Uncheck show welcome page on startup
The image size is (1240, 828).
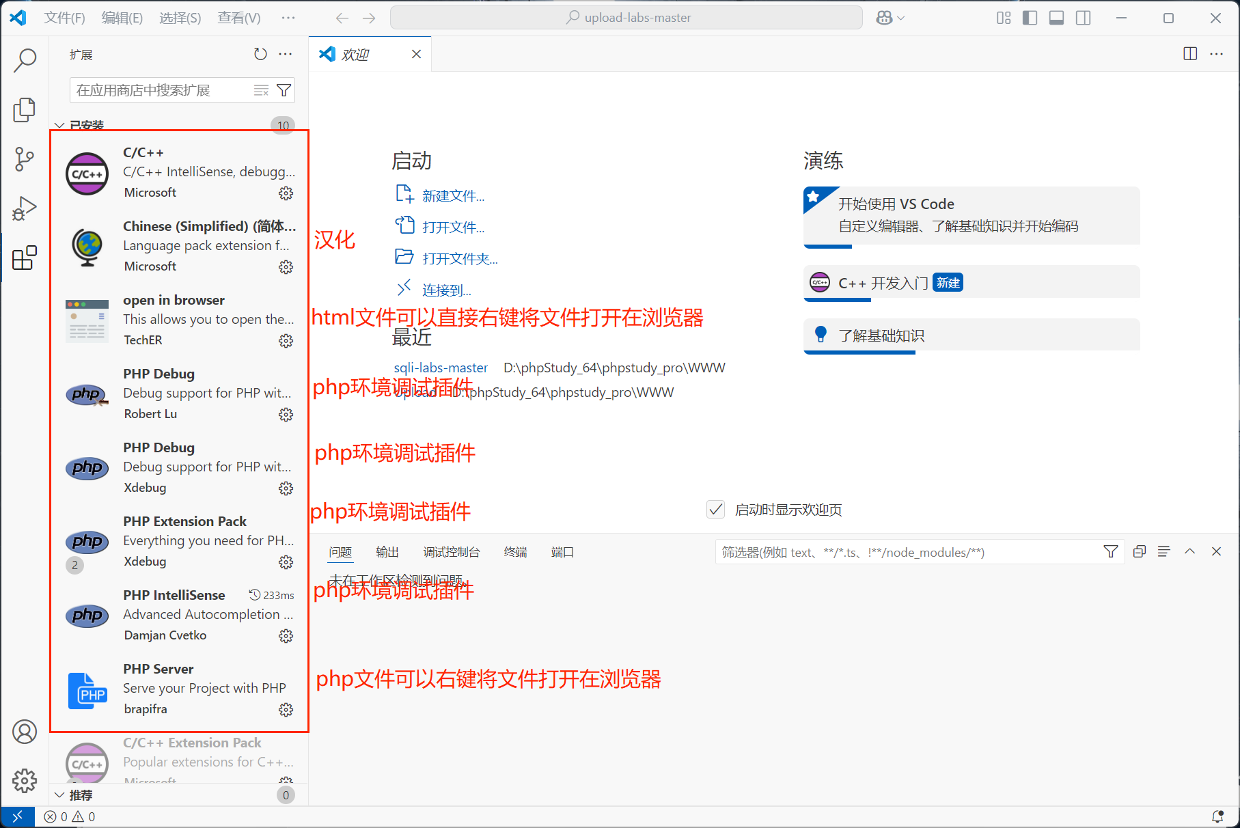coord(715,509)
